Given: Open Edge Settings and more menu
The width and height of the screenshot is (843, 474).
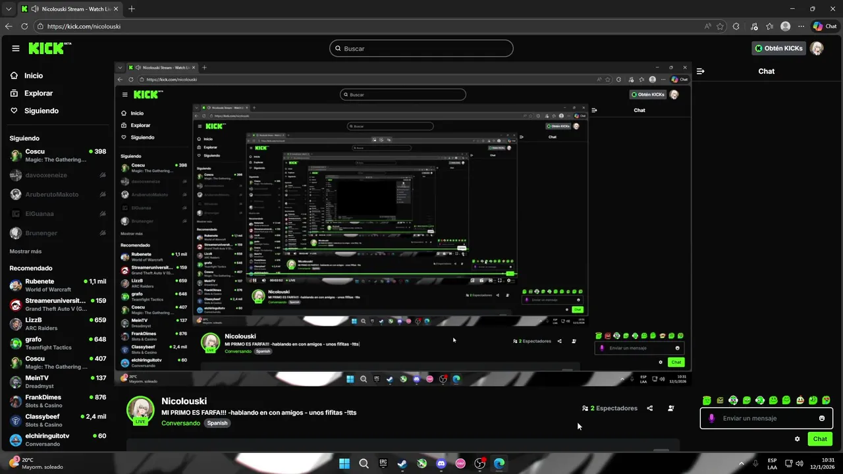Looking at the screenshot, I should point(802,26).
